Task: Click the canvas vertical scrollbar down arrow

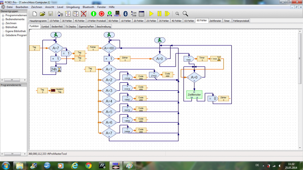Action: [300, 148]
